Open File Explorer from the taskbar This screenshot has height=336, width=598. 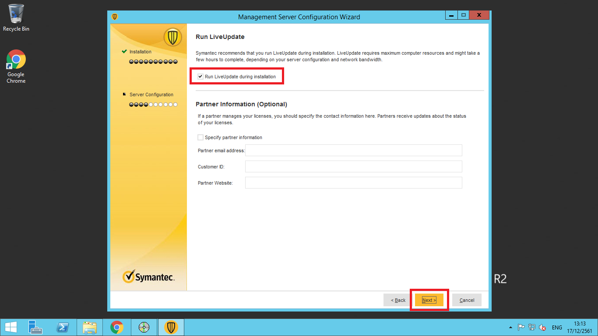pos(90,327)
